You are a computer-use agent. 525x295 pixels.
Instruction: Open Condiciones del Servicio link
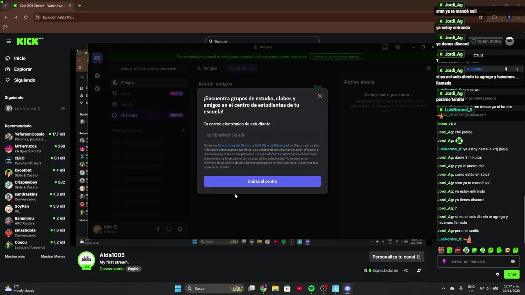pos(235,145)
